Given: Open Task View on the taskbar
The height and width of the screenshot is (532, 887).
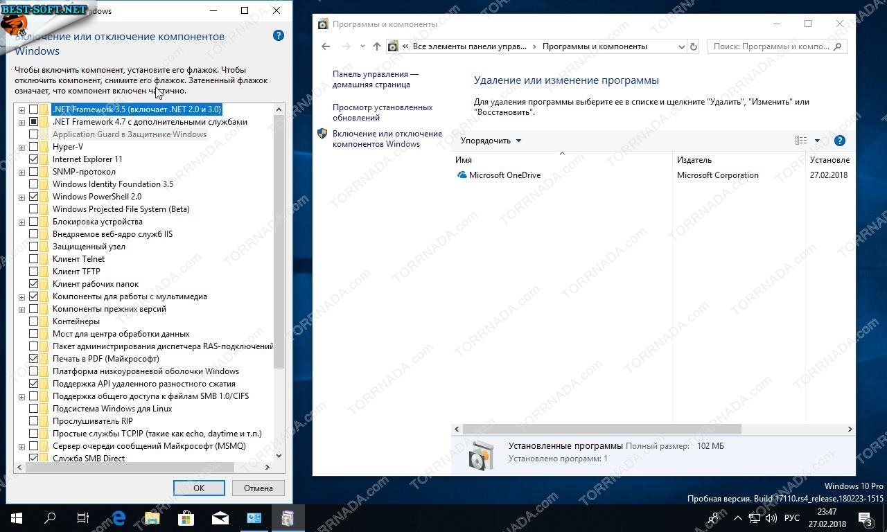Looking at the screenshot, I should [x=83, y=518].
